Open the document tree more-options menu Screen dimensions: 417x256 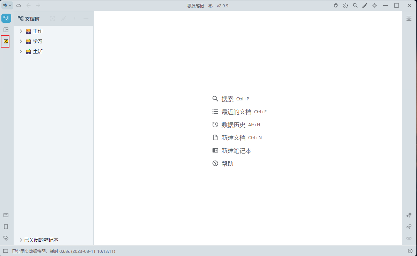pyautogui.click(x=75, y=18)
